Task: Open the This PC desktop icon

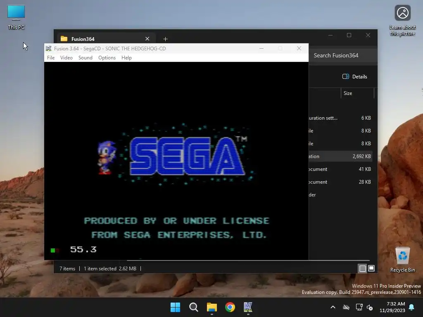Action: (16, 17)
